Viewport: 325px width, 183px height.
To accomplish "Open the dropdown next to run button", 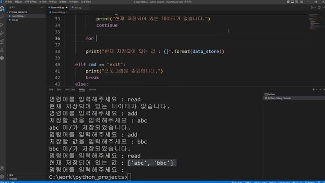I will point(315,8).
